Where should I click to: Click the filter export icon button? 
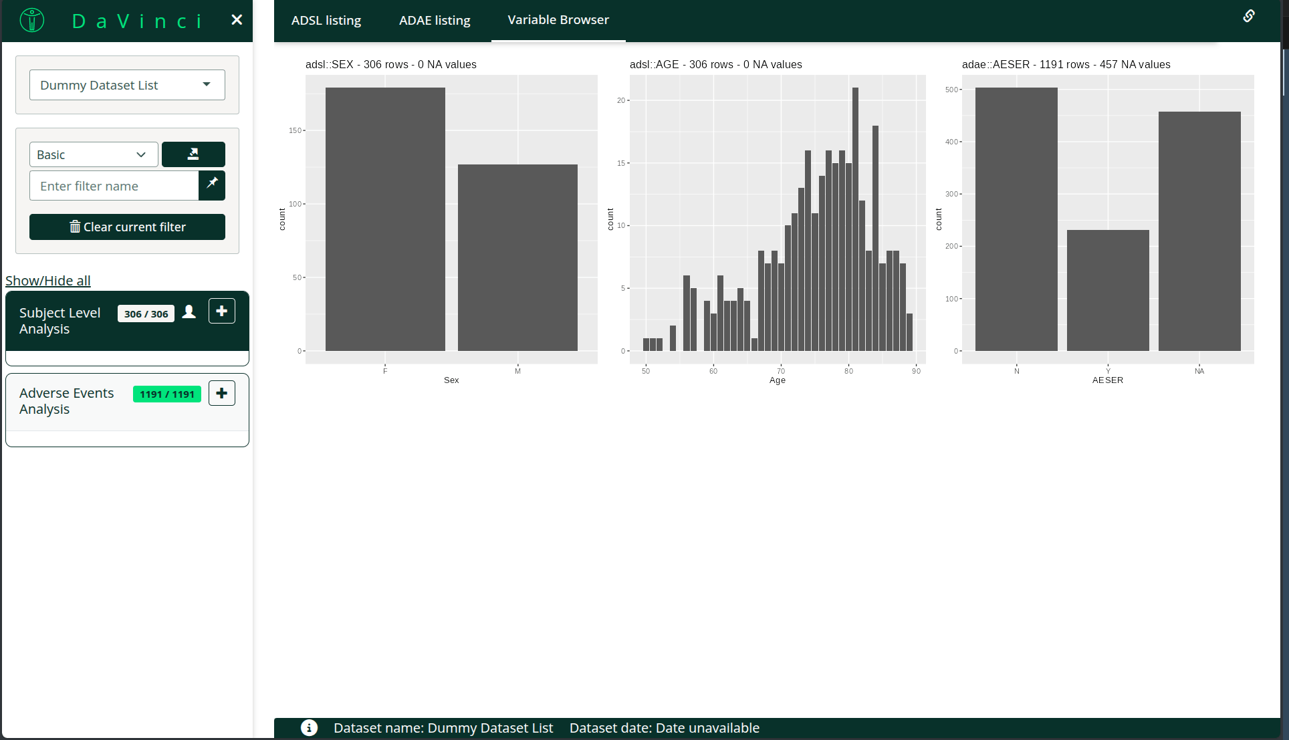(x=193, y=154)
